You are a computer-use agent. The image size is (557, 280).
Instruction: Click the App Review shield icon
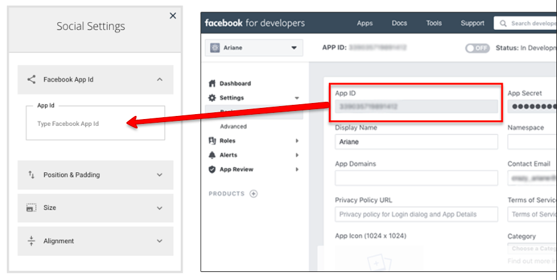[x=212, y=170]
